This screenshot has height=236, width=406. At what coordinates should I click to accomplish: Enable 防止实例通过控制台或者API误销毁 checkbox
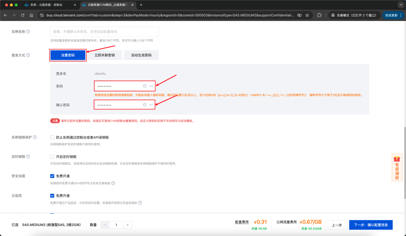point(52,137)
